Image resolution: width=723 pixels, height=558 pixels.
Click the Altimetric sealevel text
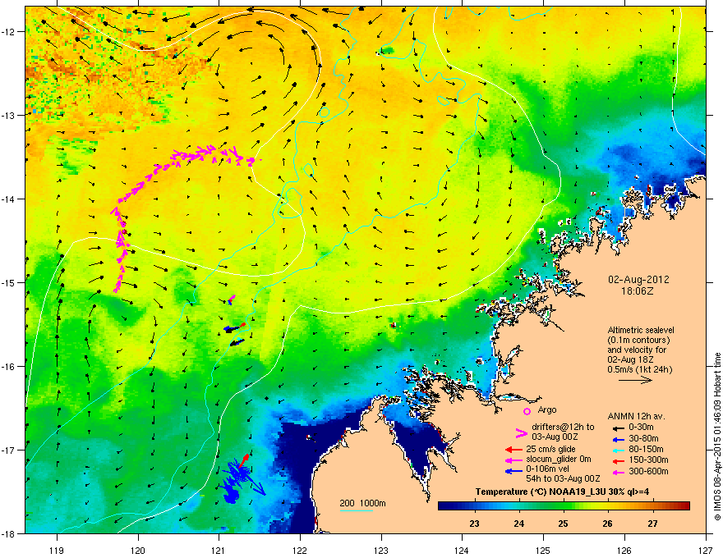[641, 330]
